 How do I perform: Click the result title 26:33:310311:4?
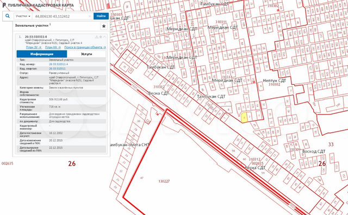[36, 37]
